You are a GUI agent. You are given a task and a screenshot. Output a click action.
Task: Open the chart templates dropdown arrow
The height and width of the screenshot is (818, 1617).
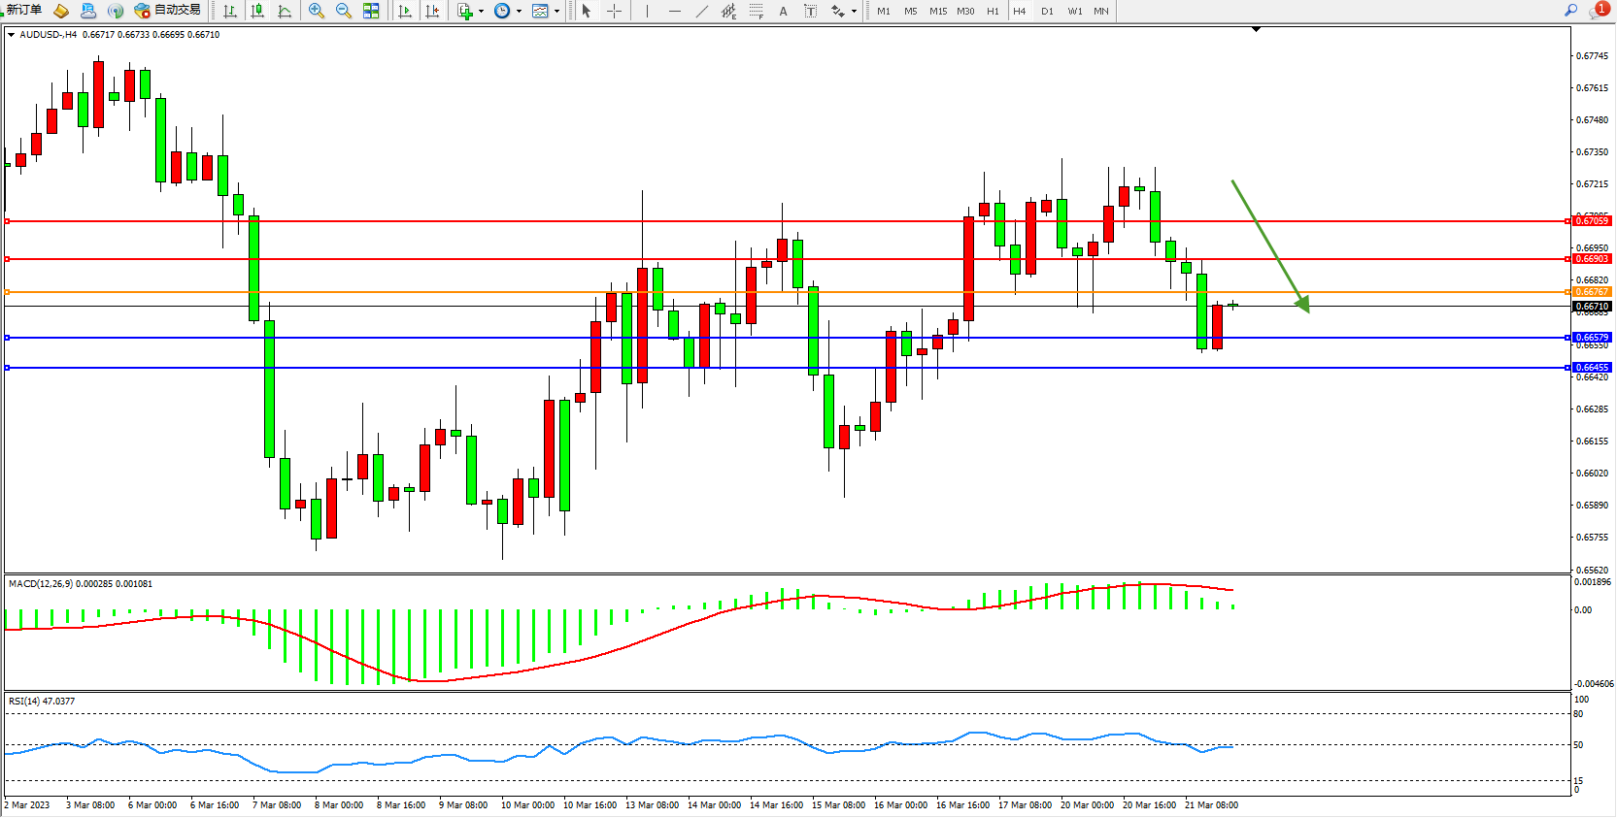point(556,12)
